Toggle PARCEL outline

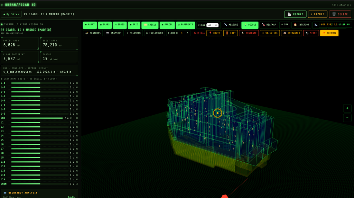(167, 25)
